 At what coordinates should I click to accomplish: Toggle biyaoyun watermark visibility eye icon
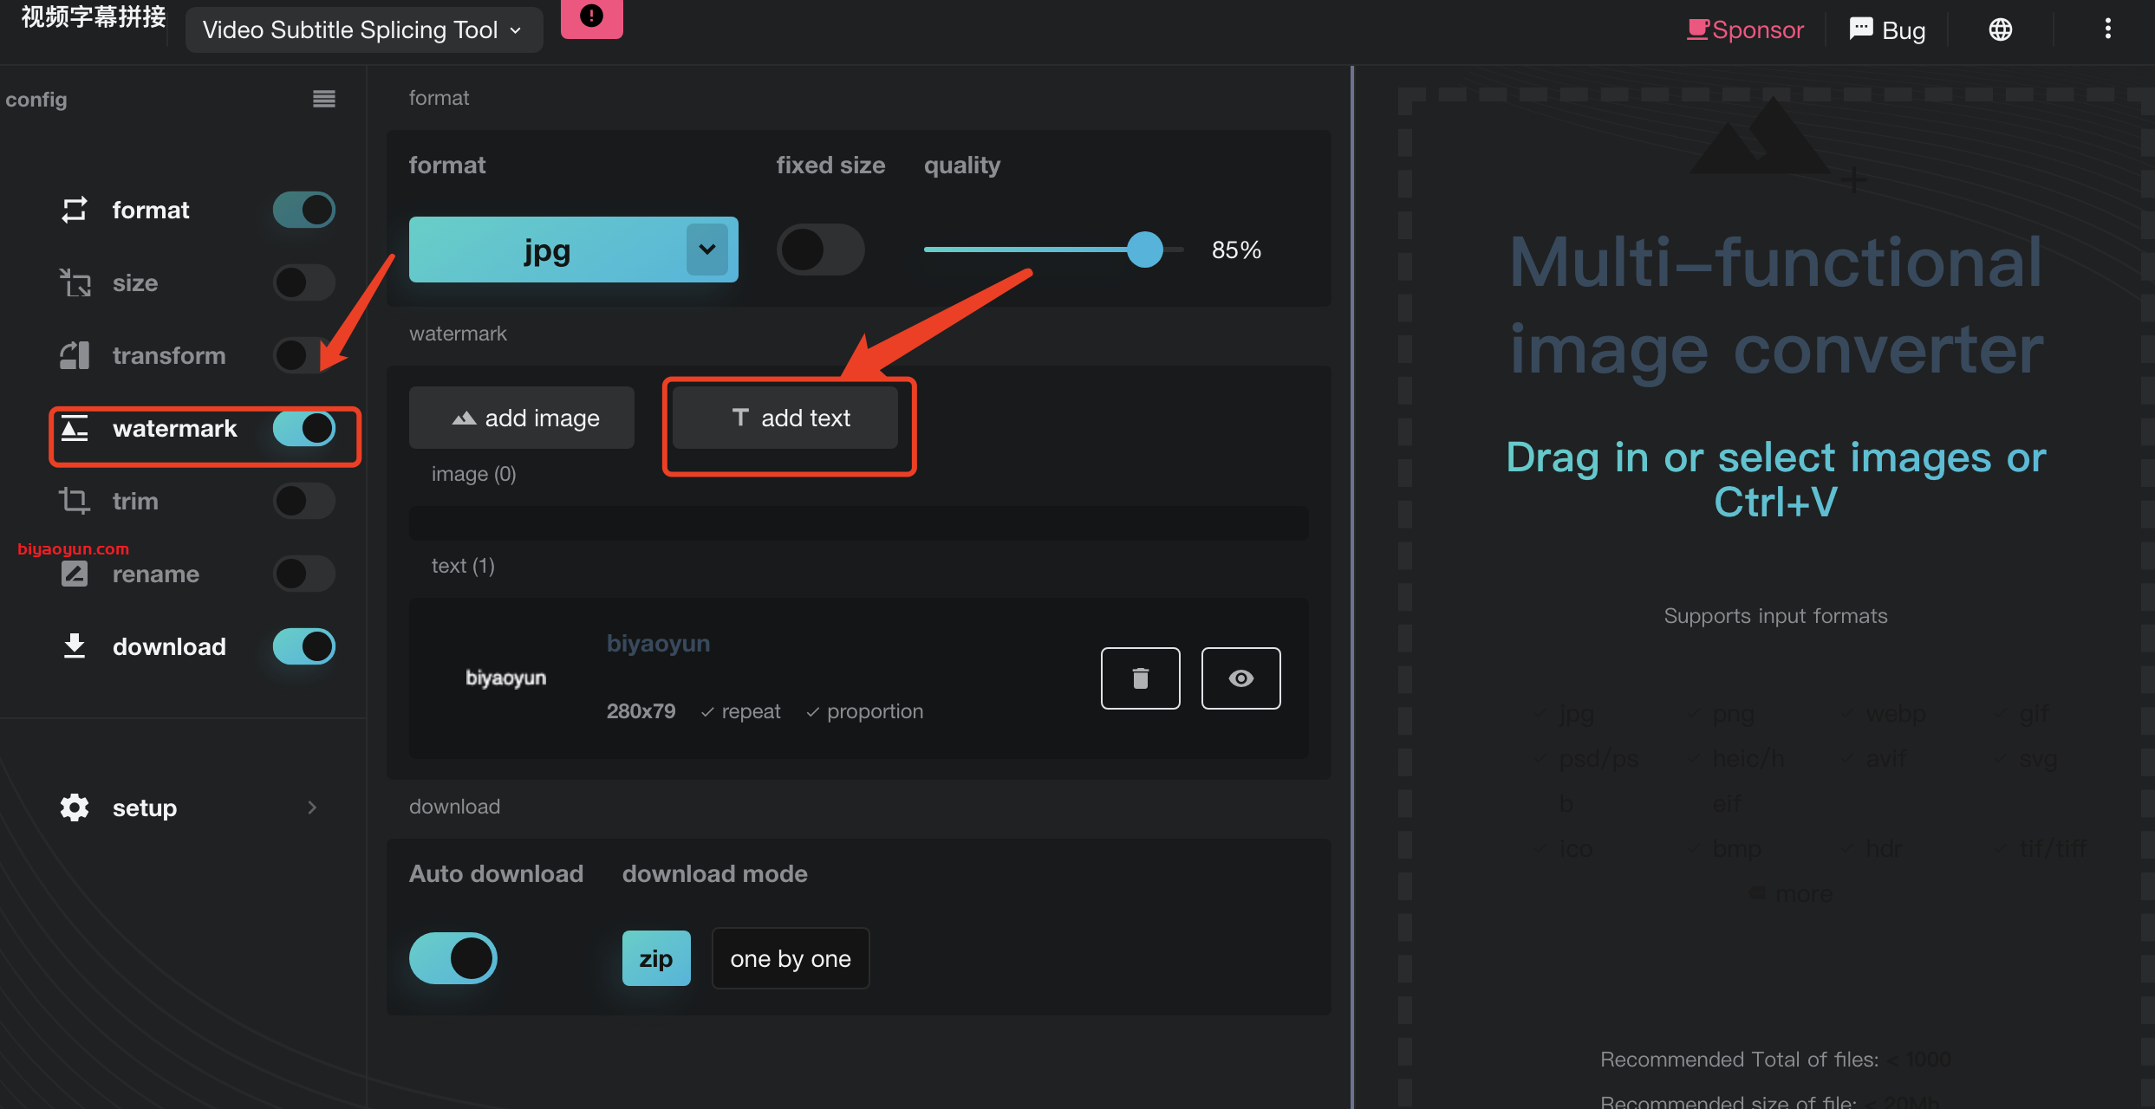coord(1240,678)
